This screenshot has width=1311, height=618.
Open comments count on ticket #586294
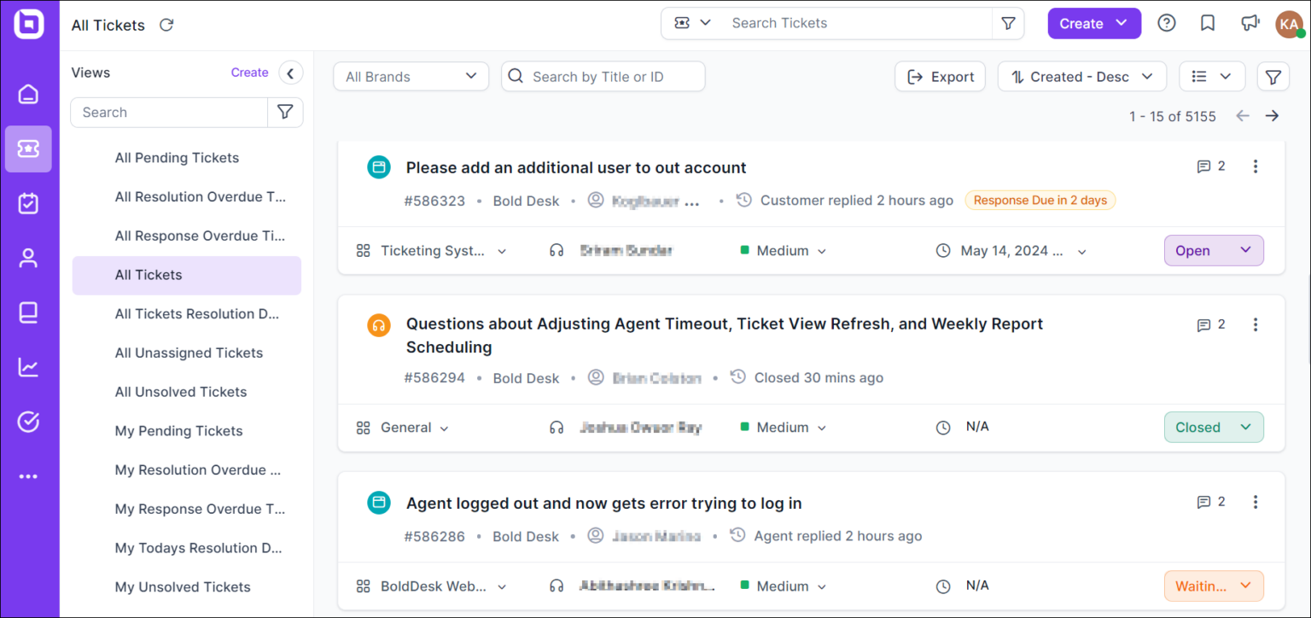pyautogui.click(x=1211, y=324)
